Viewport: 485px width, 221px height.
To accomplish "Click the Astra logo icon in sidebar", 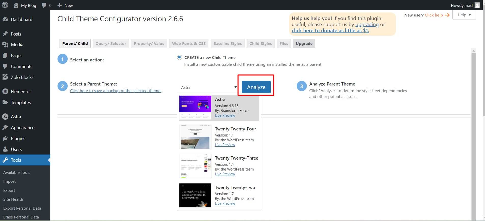I will (x=5, y=116).
